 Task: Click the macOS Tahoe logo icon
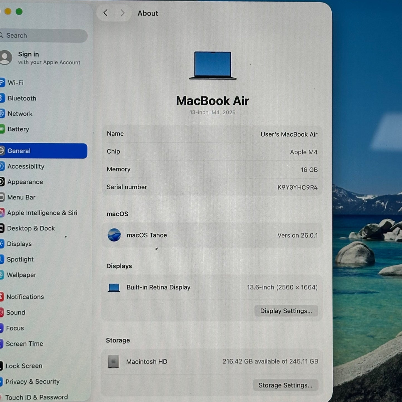(114, 235)
